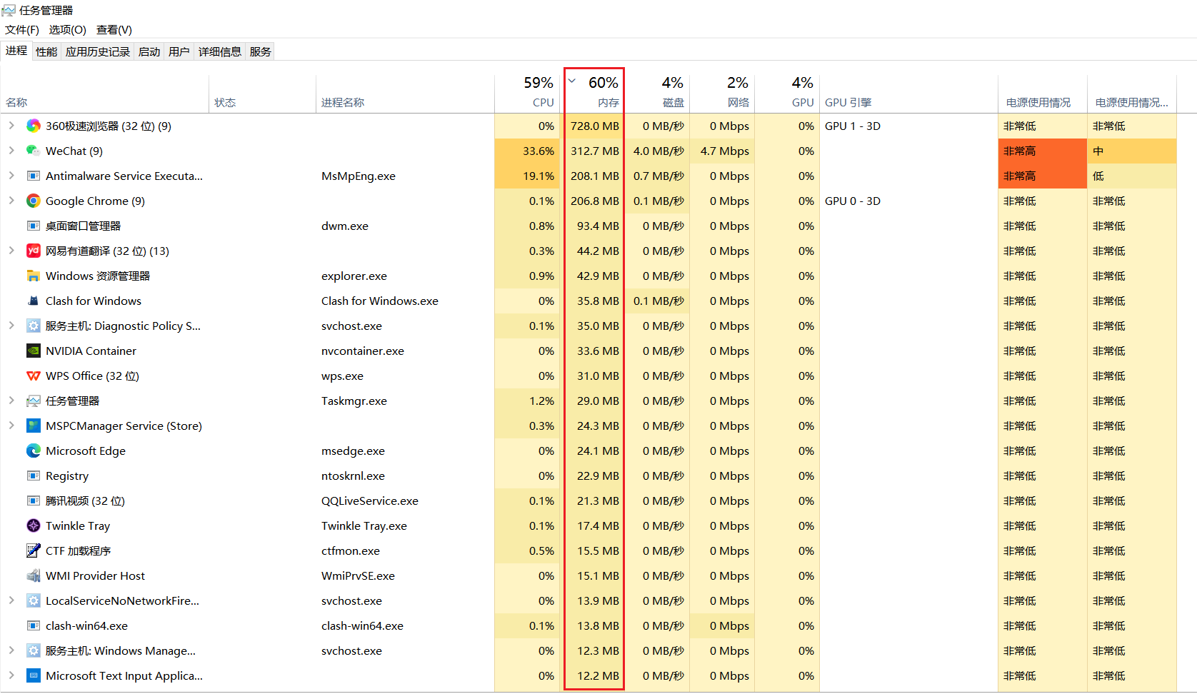Image resolution: width=1197 pixels, height=694 pixels.
Task: Click the LocalServiceNoNetworkFirewall gear icon
Action: coord(34,601)
